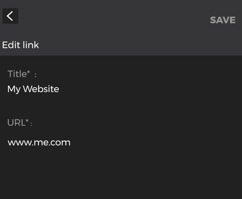Screen dimensions: 242x199
Task: Save the edited link
Action: pyautogui.click(x=223, y=20)
